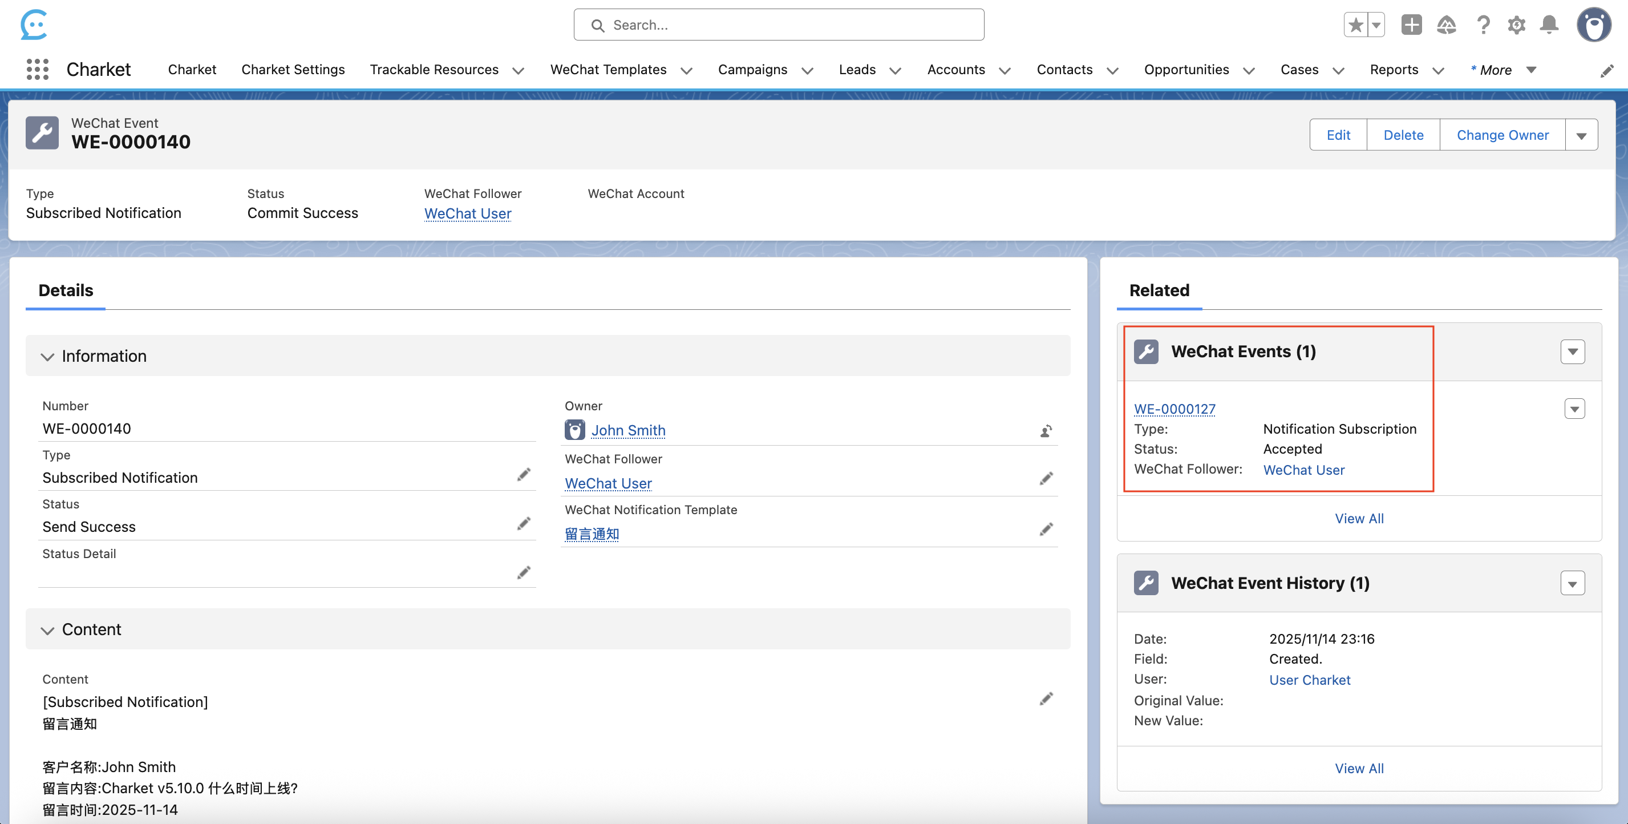Collapse the Content section
The image size is (1628, 824).
[x=47, y=630]
